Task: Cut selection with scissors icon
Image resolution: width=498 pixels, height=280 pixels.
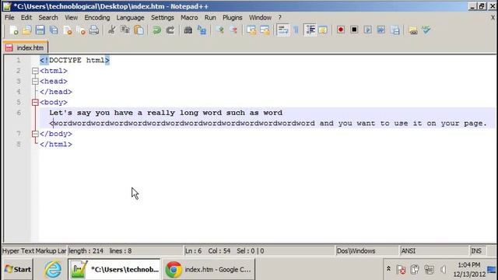Action: pos(112,30)
